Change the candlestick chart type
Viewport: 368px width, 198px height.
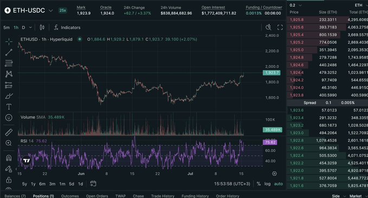point(42,28)
